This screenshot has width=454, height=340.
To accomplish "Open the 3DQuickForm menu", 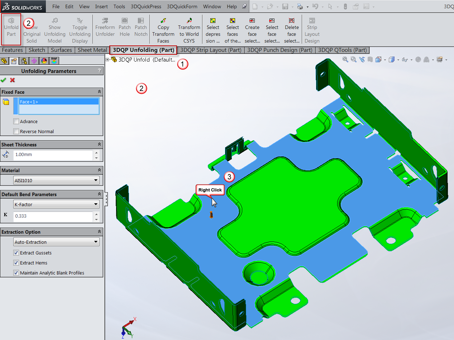I will (x=182, y=6).
